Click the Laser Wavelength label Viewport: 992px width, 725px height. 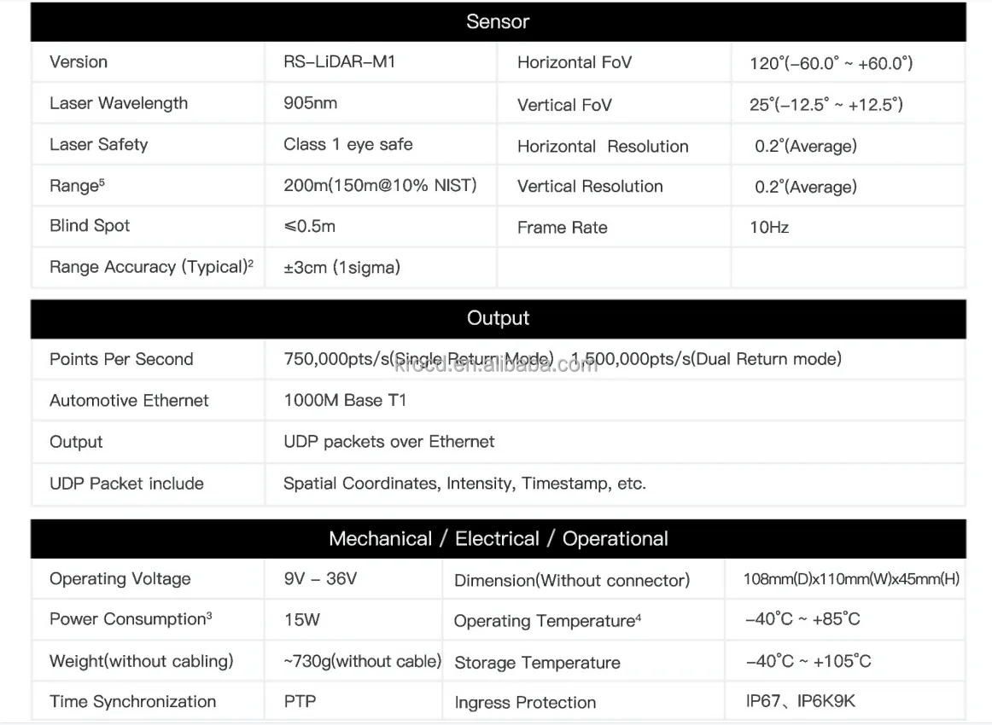coord(119,103)
